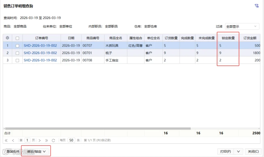Click the 红色/高奢 attribute cell

pyautogui.click(x=136, y=45)
